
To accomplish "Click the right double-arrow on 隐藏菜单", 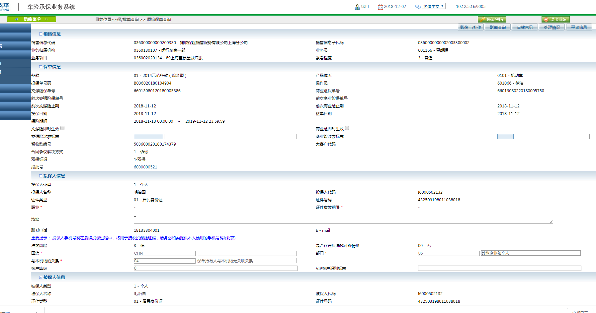I will tap(46, 19).
